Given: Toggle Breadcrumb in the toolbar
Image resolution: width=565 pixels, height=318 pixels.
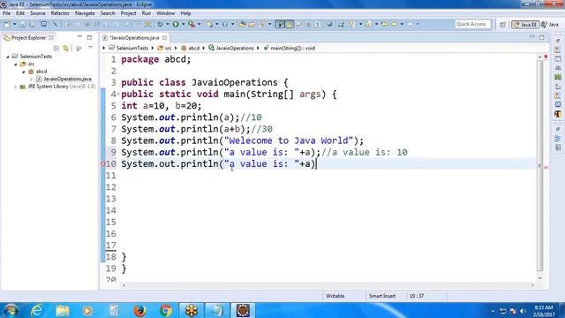Looking at the screenshot, I should coord(280,24).
